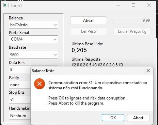158x125 pixels.
Task: Click the red error icon in dialog
Action: click(39, 84)
